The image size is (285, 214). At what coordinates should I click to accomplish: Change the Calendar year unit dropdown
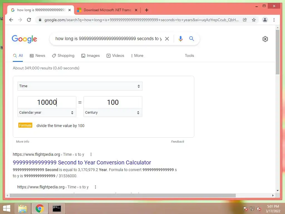(47, 113)
